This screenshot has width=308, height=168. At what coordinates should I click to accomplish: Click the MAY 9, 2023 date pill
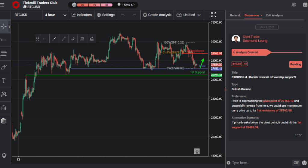coord(267,27)
